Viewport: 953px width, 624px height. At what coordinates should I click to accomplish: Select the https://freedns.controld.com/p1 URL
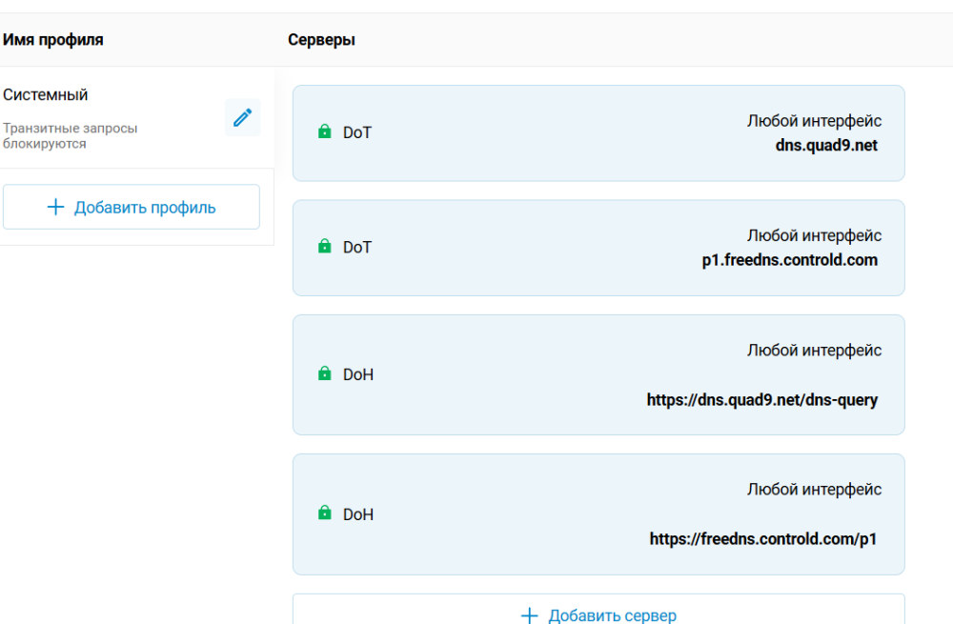(x=762, y=539)
